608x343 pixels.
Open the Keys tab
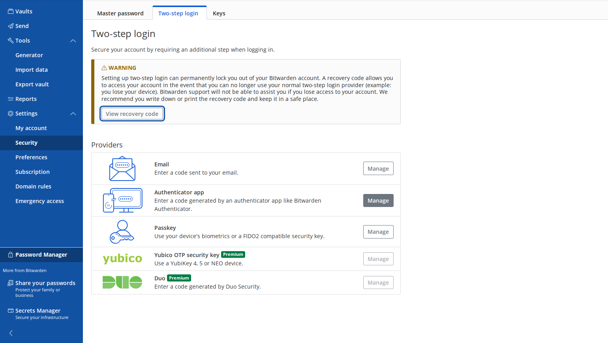click(x=219, y=13)
